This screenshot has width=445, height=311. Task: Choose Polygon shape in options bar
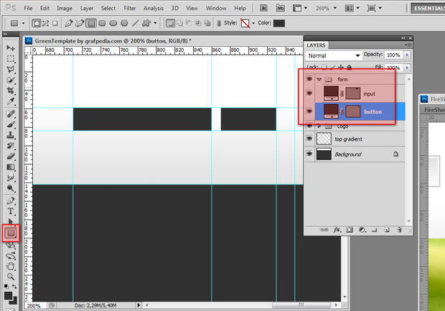pyautogui.click(x=124, y=23)
